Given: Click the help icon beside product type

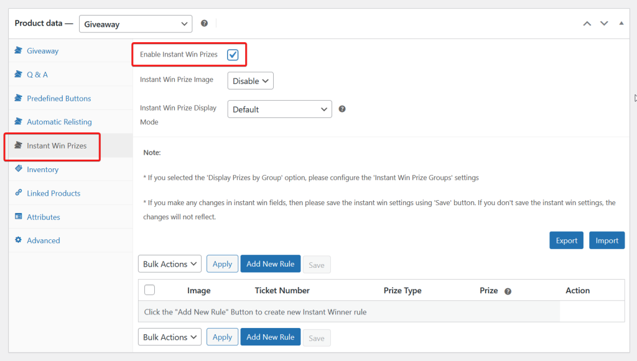Looking at the screenshot, I should 204,24.
